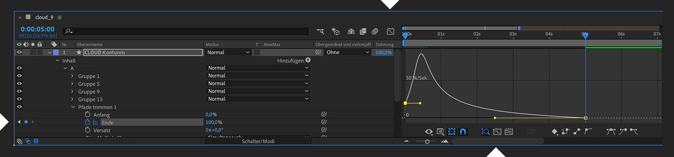Screen dimensions: 674x157
Task: Open the cloud_9 panel menu
Action: pyautogui.click(x=60, y=17)
